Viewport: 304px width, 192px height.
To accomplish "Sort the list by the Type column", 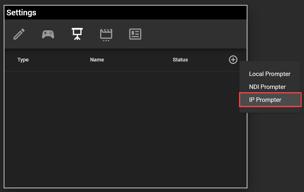I will (x=23, y=60).
